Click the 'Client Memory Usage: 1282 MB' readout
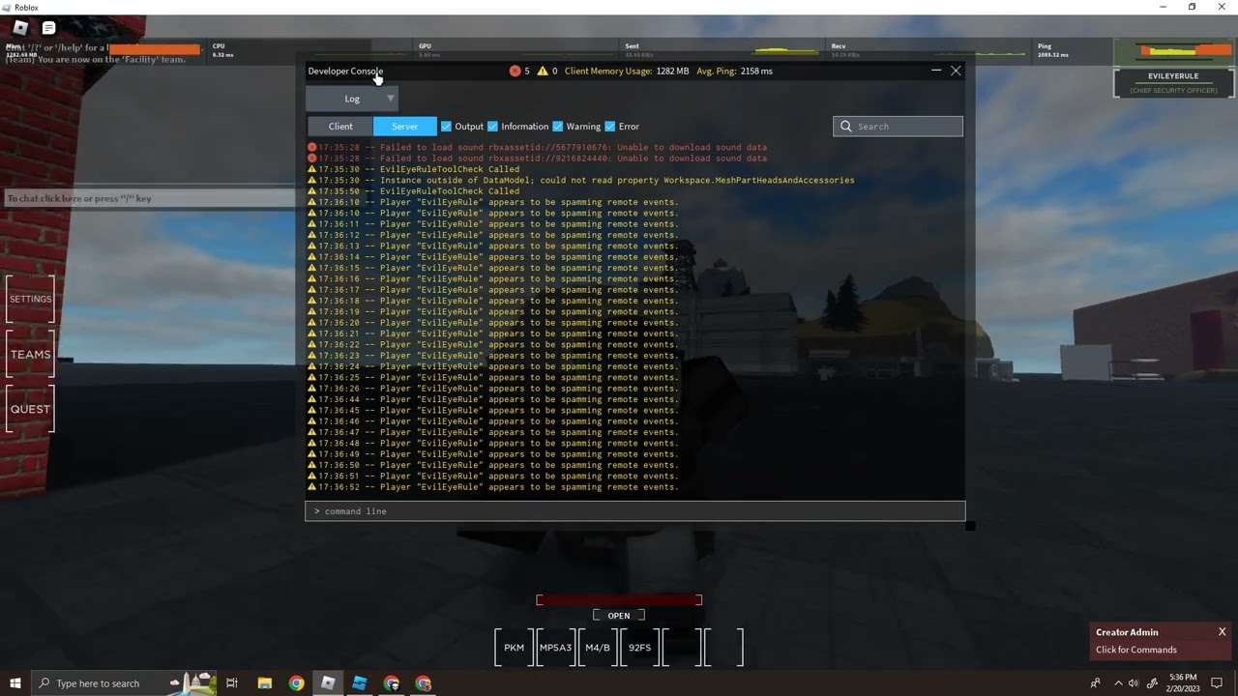1238x696 pixels. point(627,71)
